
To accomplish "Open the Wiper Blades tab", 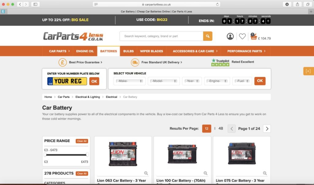I will [151, 51].
